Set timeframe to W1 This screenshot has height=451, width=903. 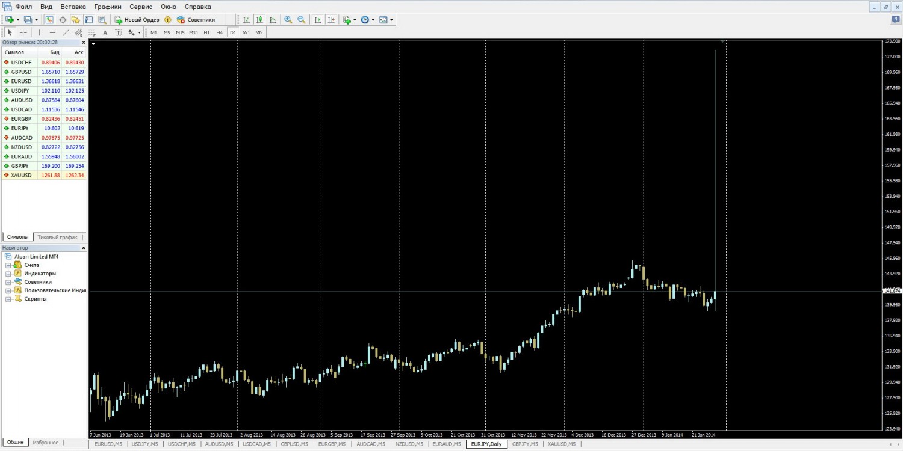point(246,32)
